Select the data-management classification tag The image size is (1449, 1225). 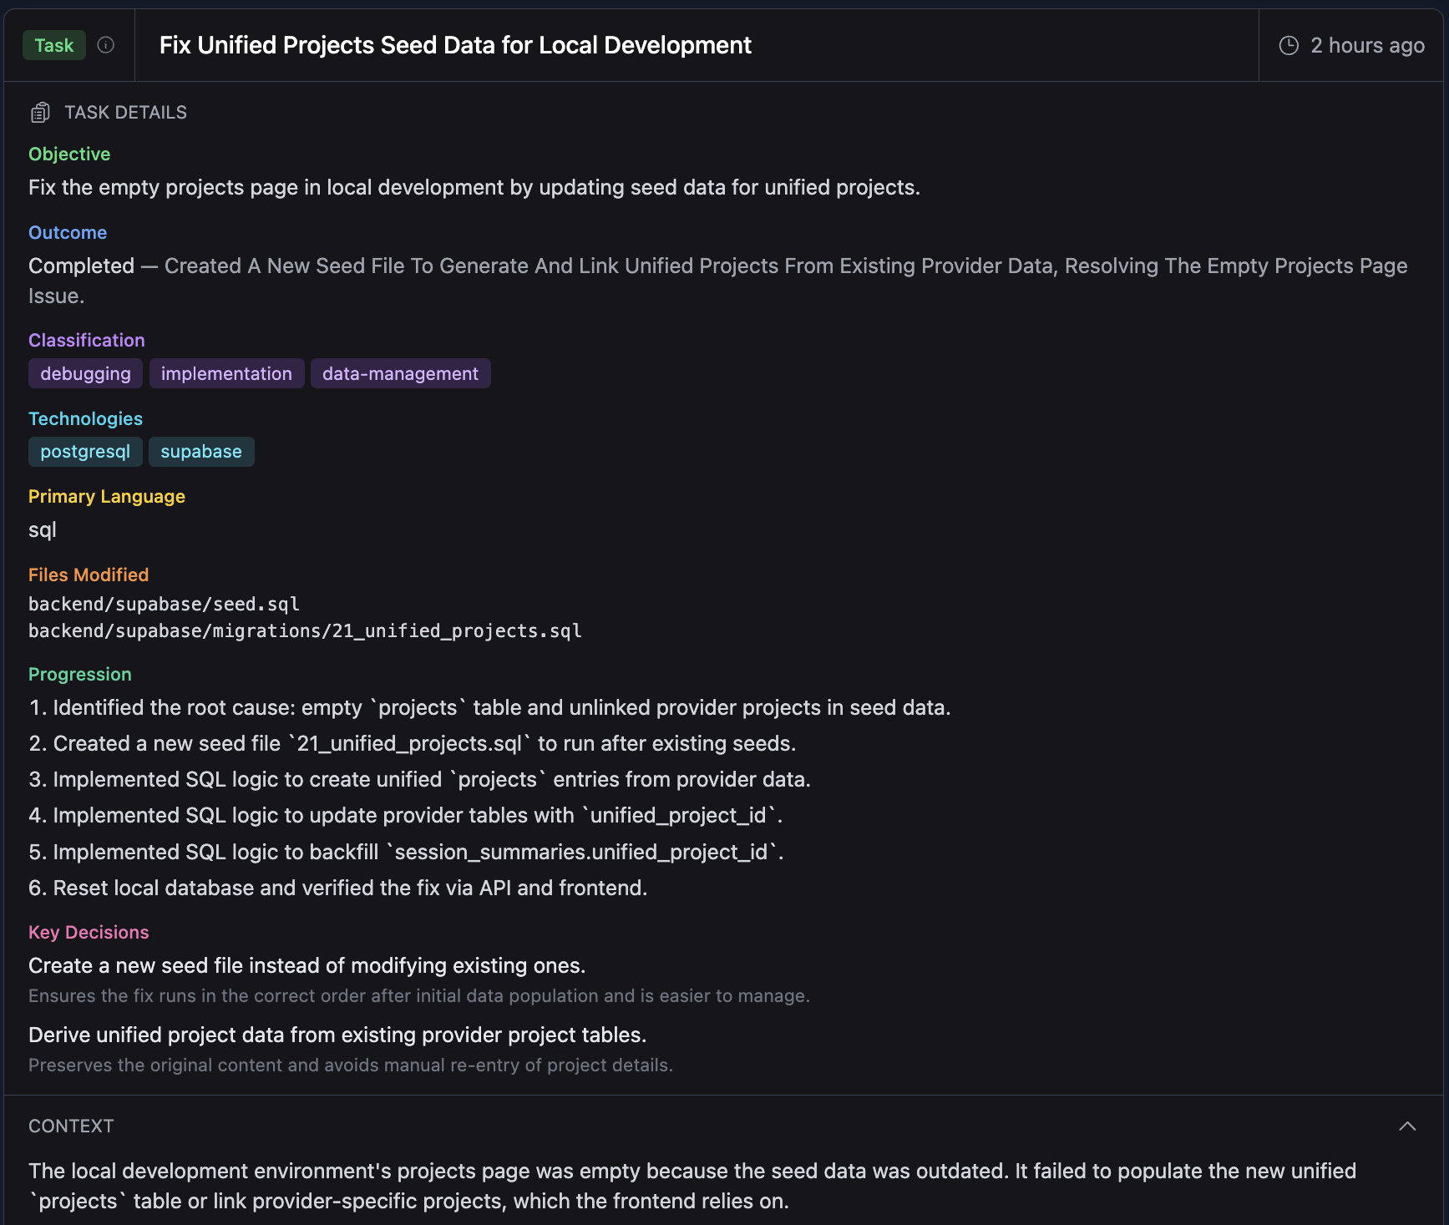coord(400,373)
